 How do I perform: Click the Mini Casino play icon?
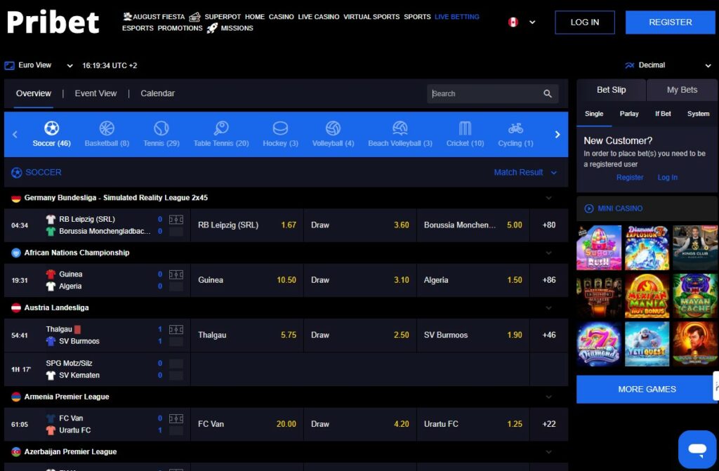pos(589,208)
